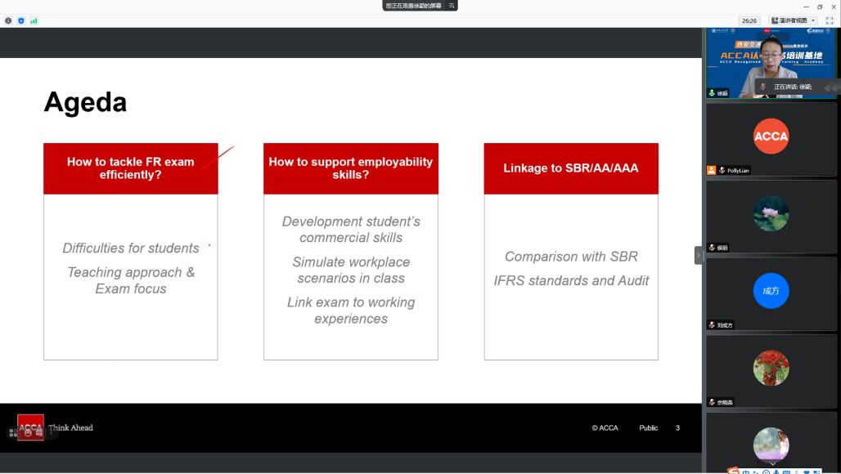Click the host icon next to PollyLian
This screenshot has width=841, height=474.
coord(712,170)
